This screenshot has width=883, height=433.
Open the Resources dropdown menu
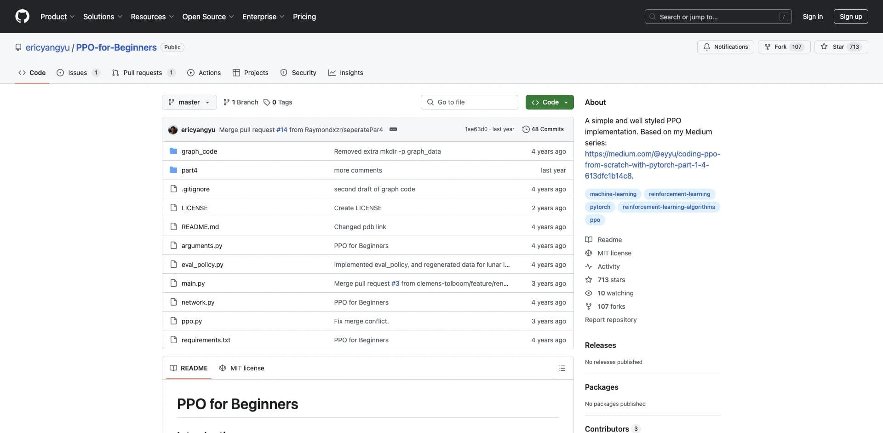pyautogui.click(x=152, y=17)
